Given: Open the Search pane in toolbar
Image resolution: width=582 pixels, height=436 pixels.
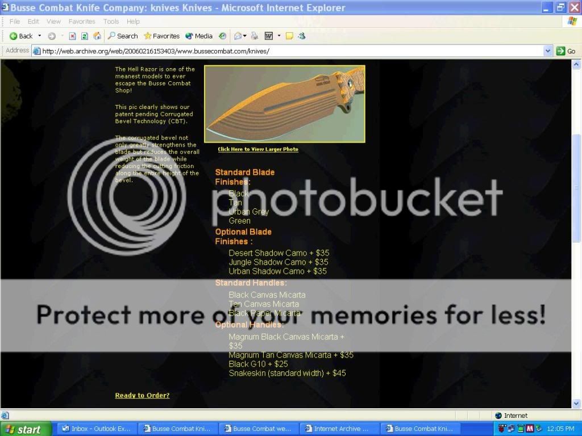Looking at the screenshot, I should pyautogui.click(x=123, y=36).
